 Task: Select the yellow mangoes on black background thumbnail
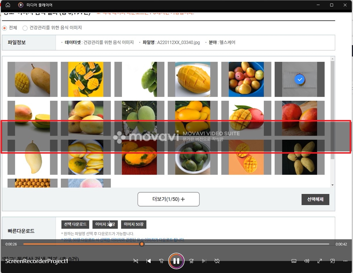[x=299, y=157]
